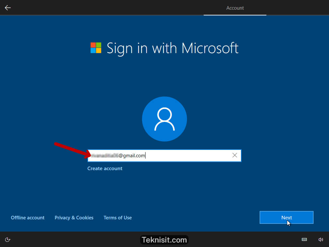
Task: Open Terms of Use link
Action: (x=118, y=218)
